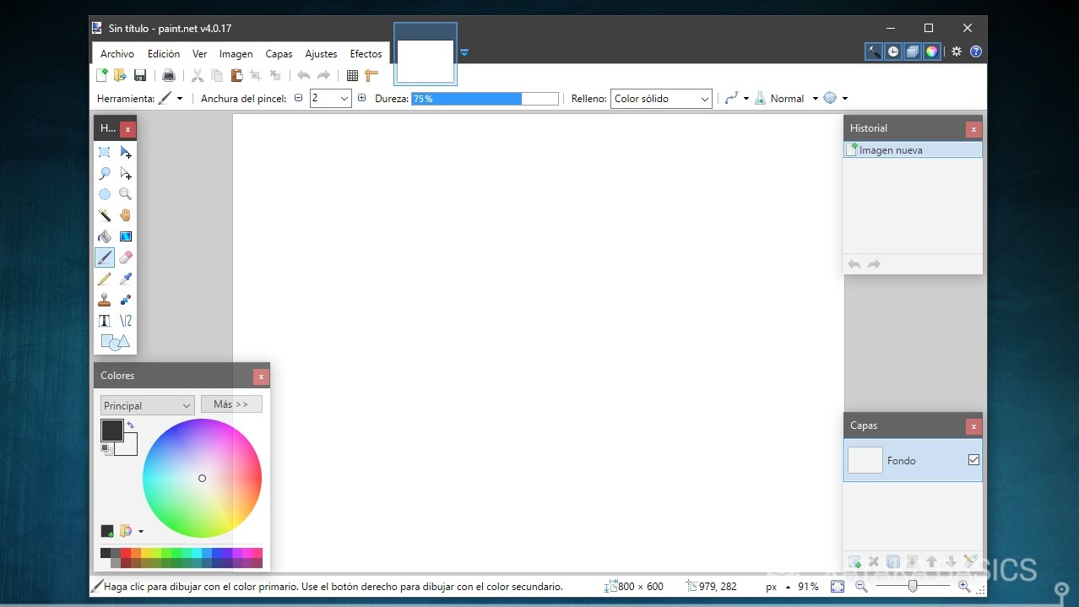The width and height of the screenshot is (1079, 607).
Task: Pick the Clone Stamp tool
Action: (x=105, y=300)
